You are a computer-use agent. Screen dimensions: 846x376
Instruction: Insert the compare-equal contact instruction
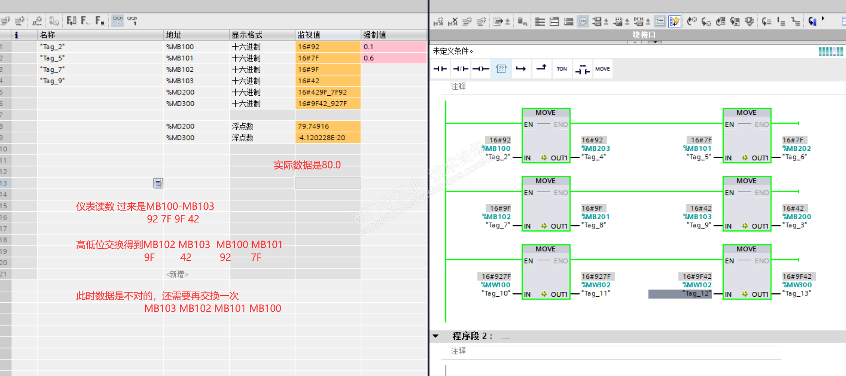(582, 69)
